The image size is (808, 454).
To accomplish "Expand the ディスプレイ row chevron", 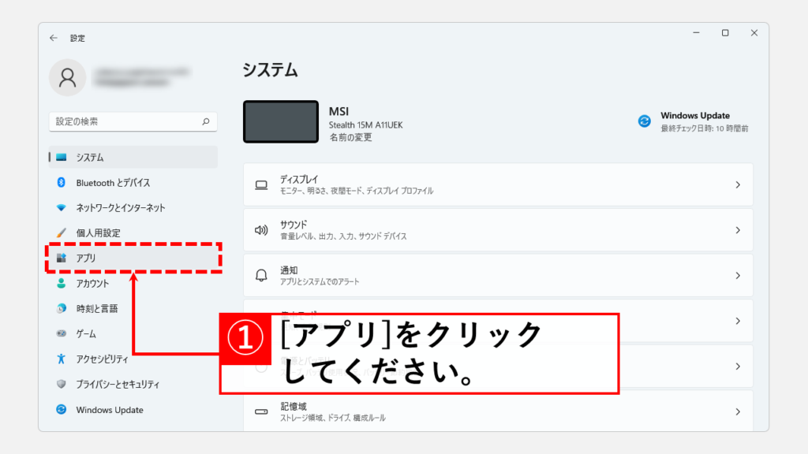I will 738,184.
